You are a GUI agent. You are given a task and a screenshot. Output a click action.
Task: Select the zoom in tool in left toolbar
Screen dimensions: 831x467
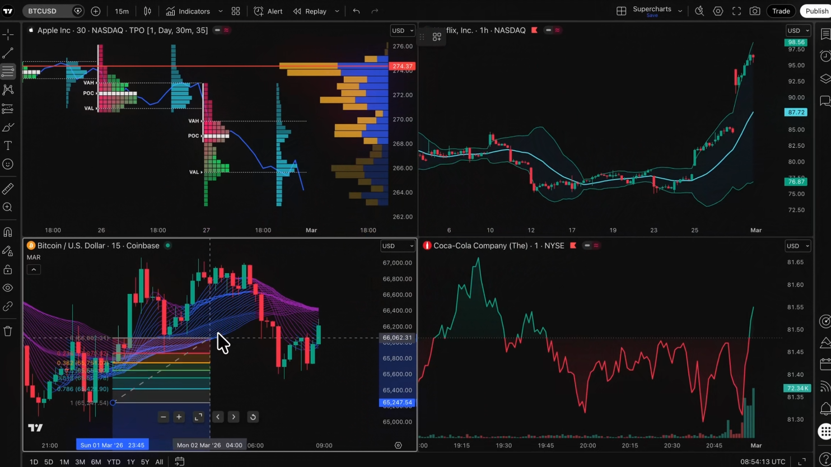point(8,207)
